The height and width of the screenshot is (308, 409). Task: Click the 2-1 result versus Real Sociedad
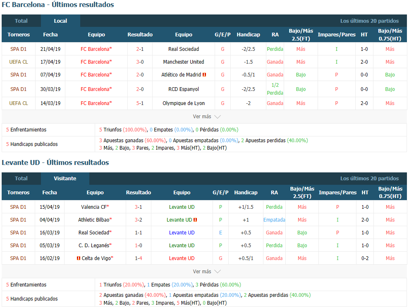(140, 49)
